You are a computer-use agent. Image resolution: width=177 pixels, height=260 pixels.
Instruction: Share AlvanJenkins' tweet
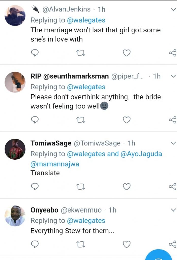pyautogui.click(x=172, y=53)
